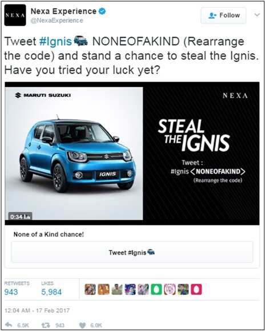Click the reply arrow icon
Screen dimensions: 266x331
(9, 325)
